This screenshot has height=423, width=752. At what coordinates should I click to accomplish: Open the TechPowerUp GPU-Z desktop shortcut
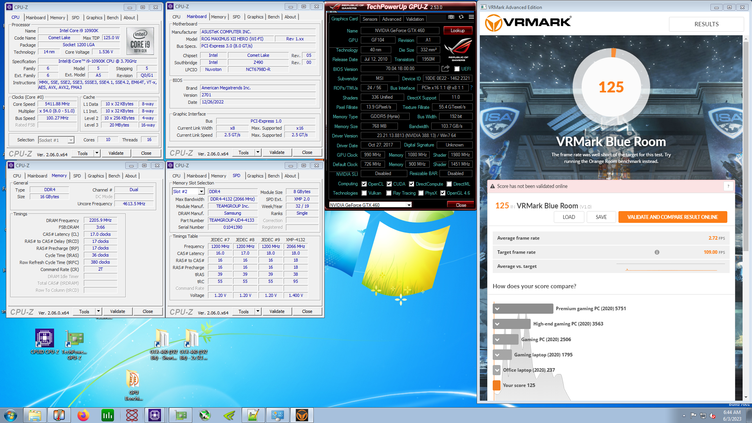click(74, 345)
